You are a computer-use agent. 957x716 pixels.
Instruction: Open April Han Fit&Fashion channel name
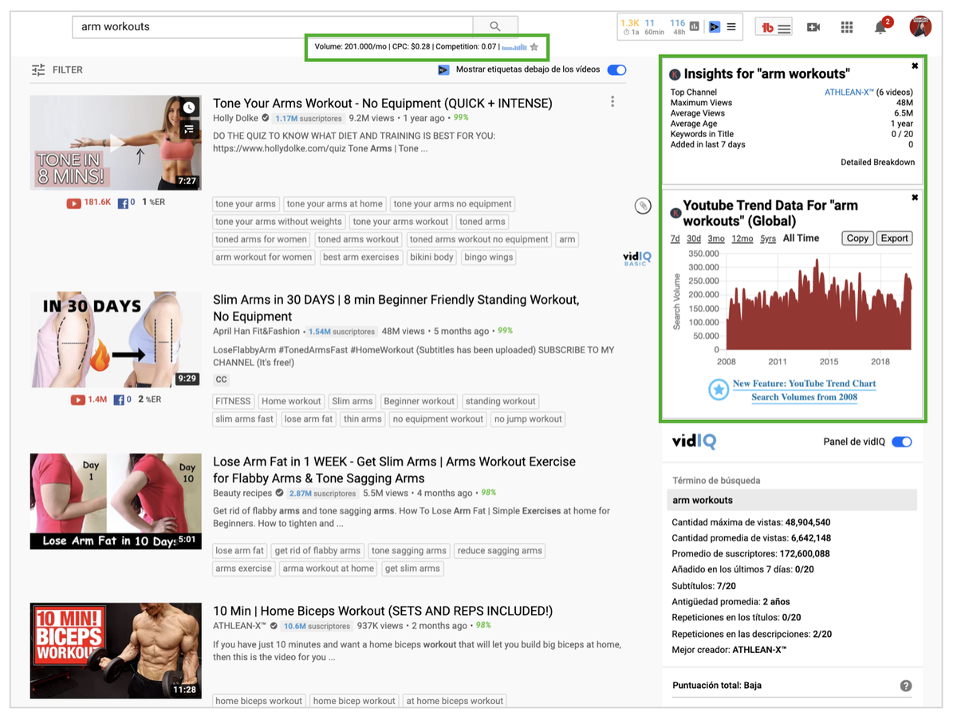click(x=257, y=331)
